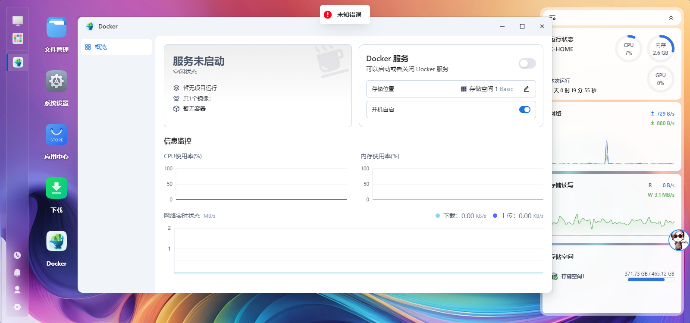Click the 'W 3.1 MB/s' write speed
Image resolution: width=690 pixels, height=323 pixels.
(661, 195)
